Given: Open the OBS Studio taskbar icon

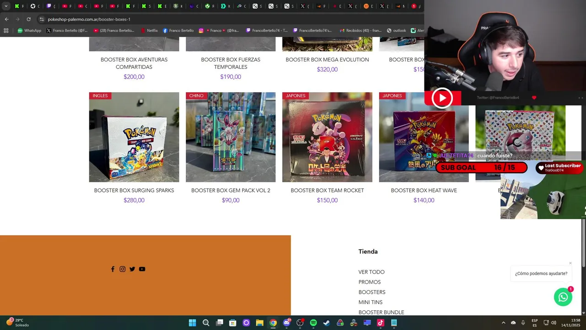Looking at the screenshot, I should [300, 323].
